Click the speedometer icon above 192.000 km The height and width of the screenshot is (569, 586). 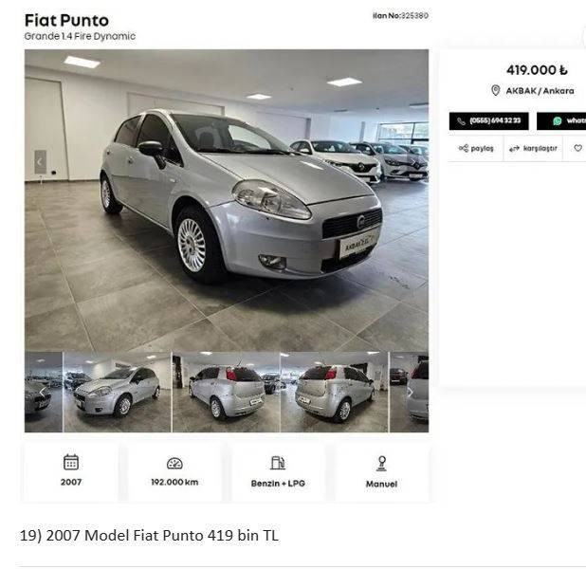(x=174, y=463)
